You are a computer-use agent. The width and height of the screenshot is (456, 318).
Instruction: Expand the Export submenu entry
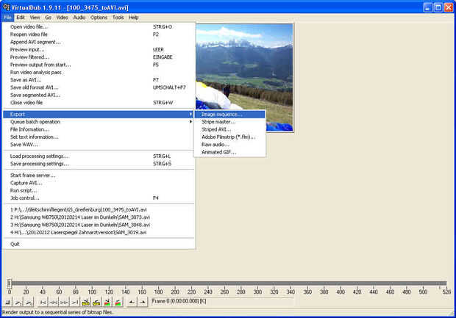pyautogui.click(x=99, y=114)
